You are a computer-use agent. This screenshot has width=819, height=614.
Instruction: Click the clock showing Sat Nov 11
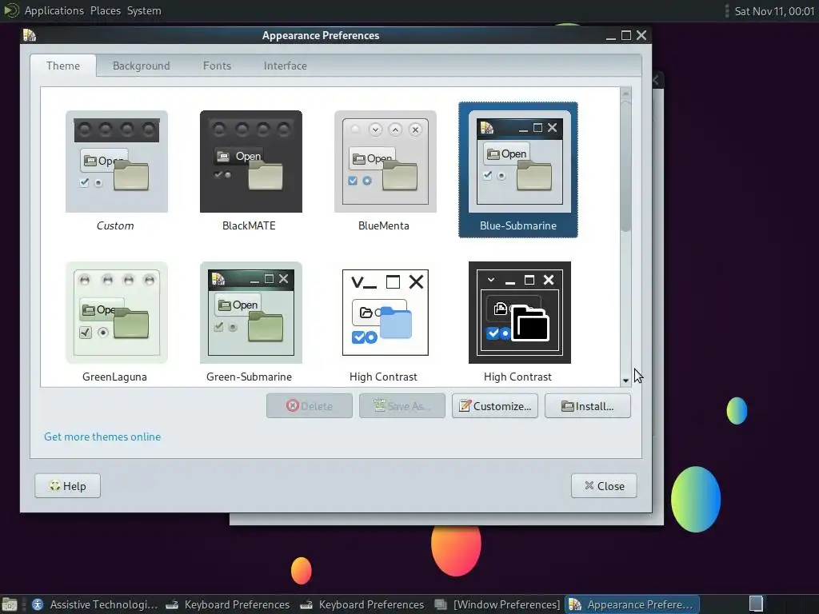click(x=774, y=11)
